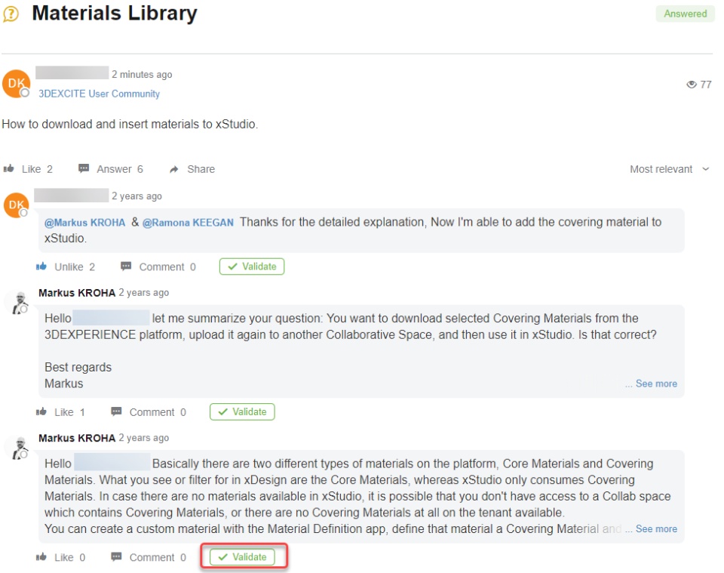724x573 pixels.
Task: Open the 3DEXCITE User Community link
Action: tap(99, 94)
